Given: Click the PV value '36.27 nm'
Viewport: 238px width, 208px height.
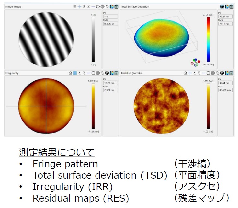Looking at the screenshot, I should [x=225, y=17].
